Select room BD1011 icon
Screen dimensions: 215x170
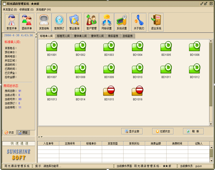click(x=166, y=69)
